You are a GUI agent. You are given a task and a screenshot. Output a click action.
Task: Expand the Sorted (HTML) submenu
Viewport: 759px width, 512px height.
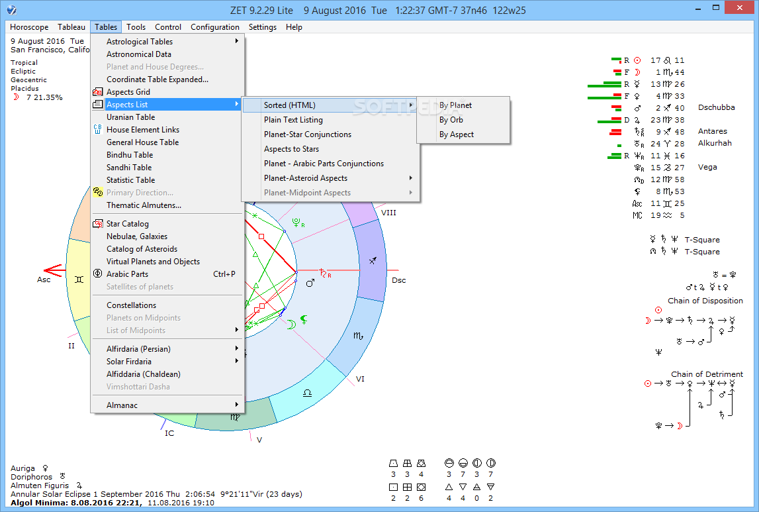click(330, 105)
